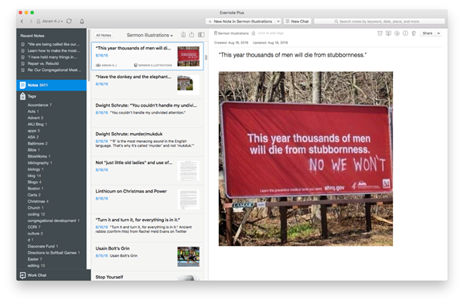
Task: Click the search notes input field
Action: 379,22
